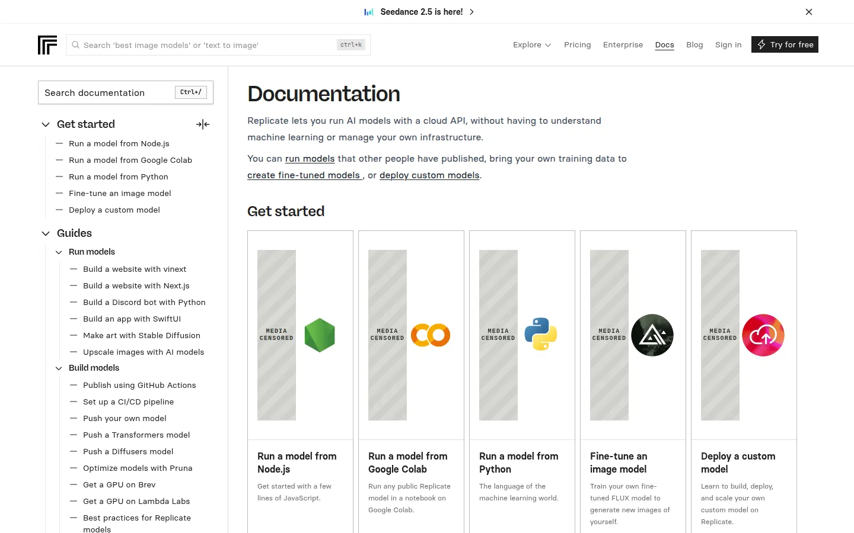This screenshot has height=533, width=854.
Task: Open Optimize models with Pruna guide
Action: pos(138,468)
